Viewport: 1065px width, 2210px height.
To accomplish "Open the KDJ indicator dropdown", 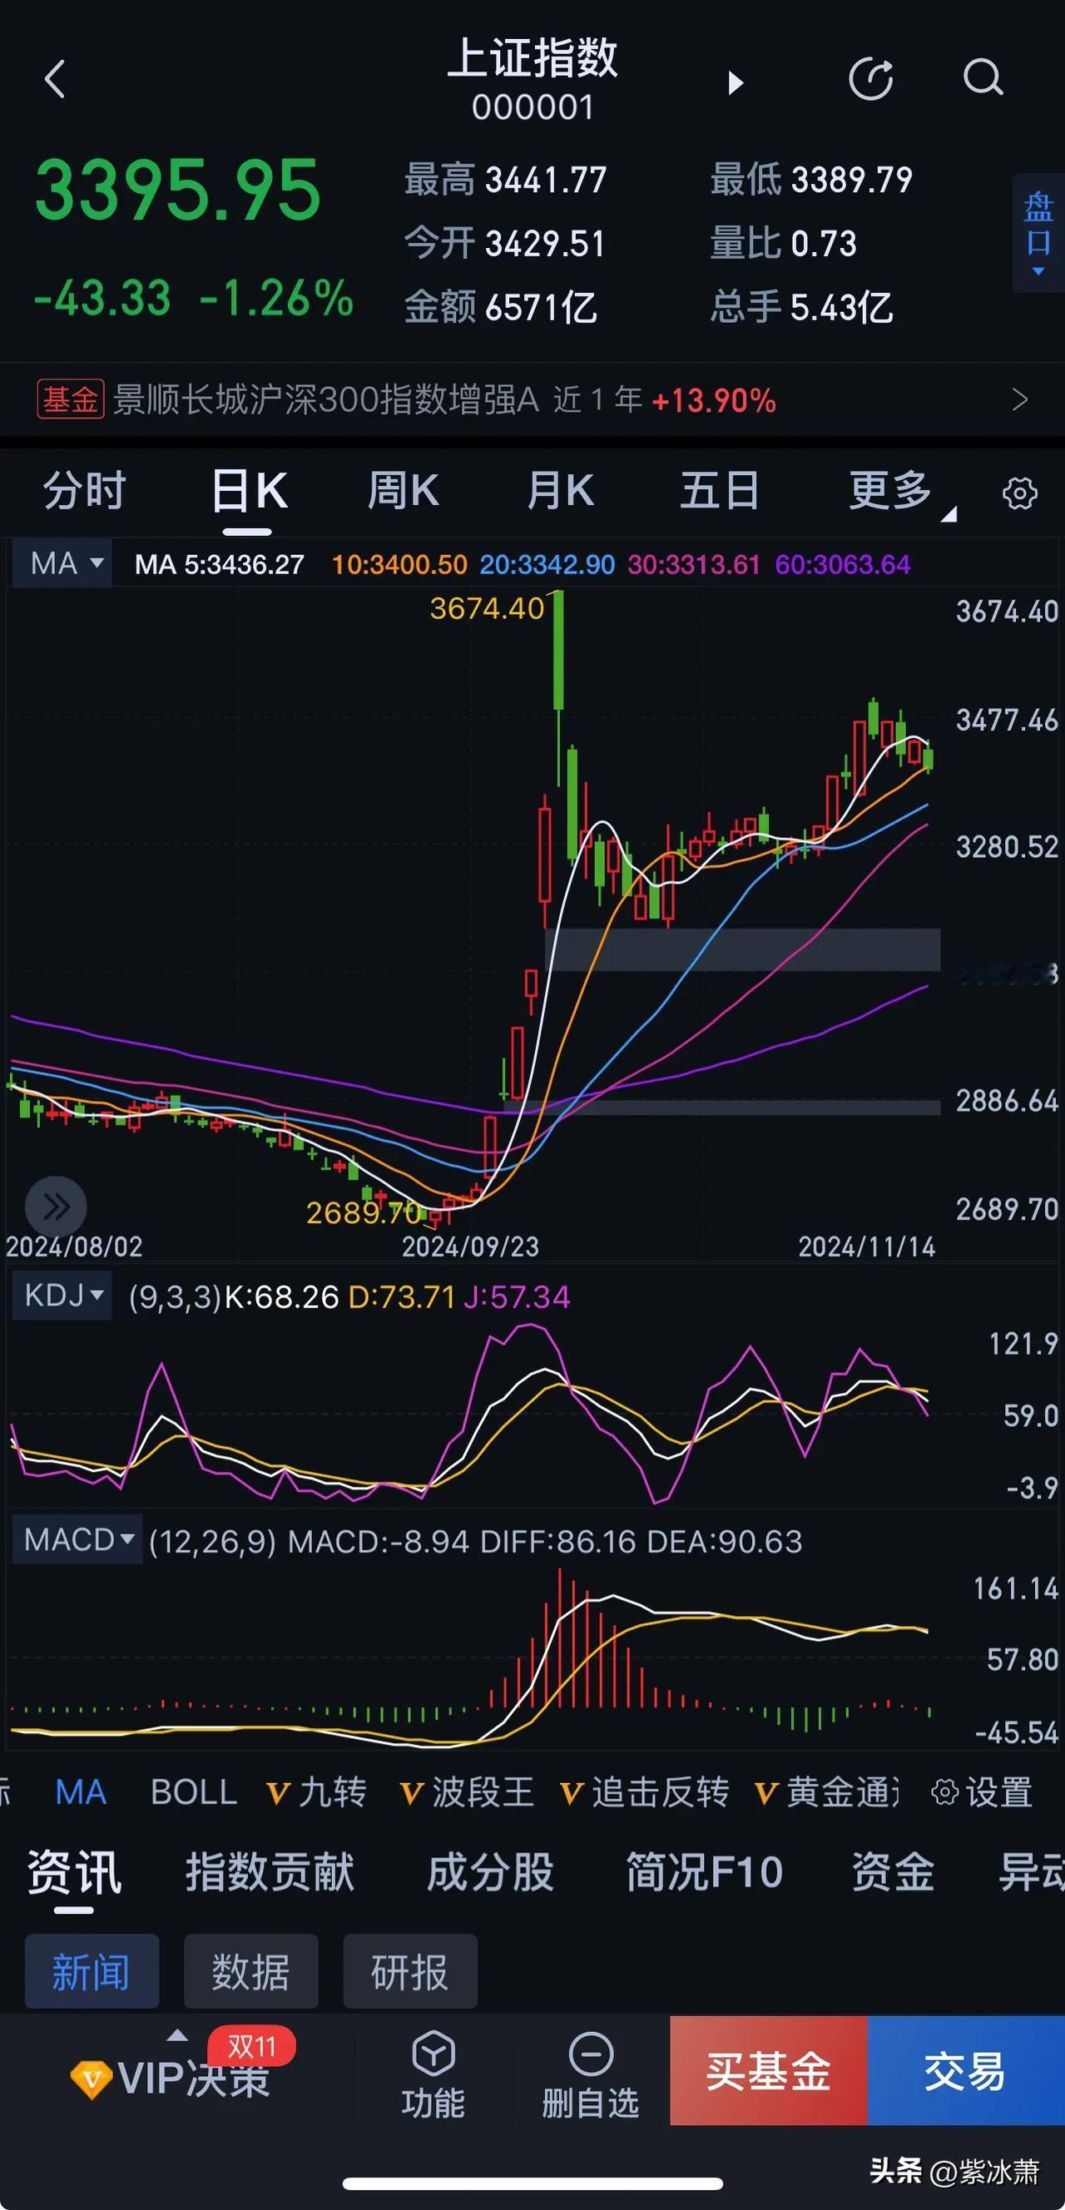I will click(62, 1296).
